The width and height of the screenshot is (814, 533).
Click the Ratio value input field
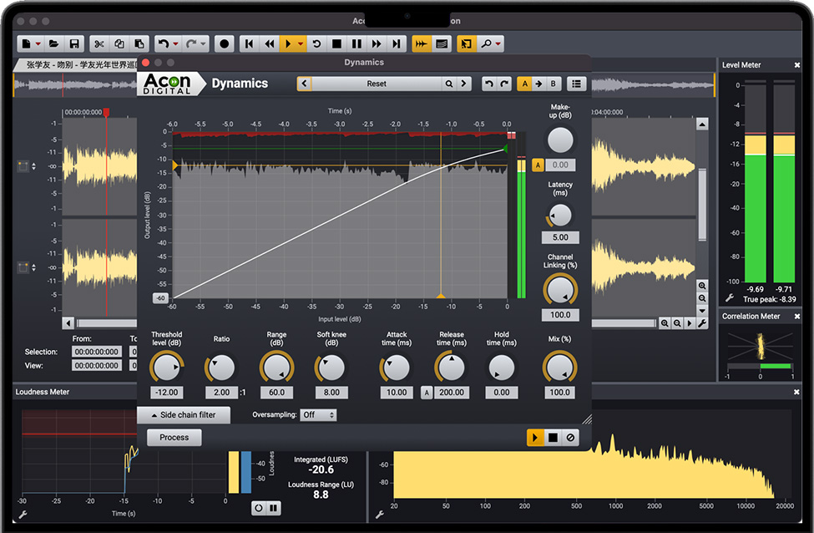tap(221, 393)
